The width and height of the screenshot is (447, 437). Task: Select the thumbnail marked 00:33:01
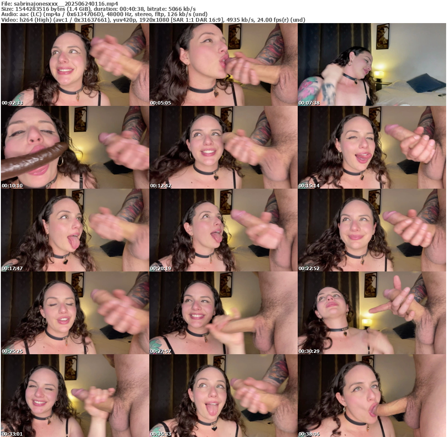pyautogui.click(x=75, y=396)
